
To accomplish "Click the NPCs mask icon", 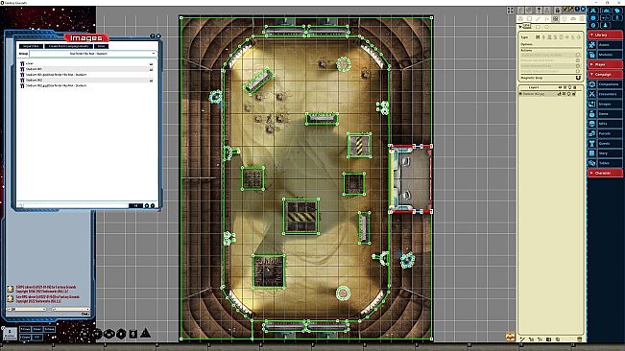I will point(592,124).
